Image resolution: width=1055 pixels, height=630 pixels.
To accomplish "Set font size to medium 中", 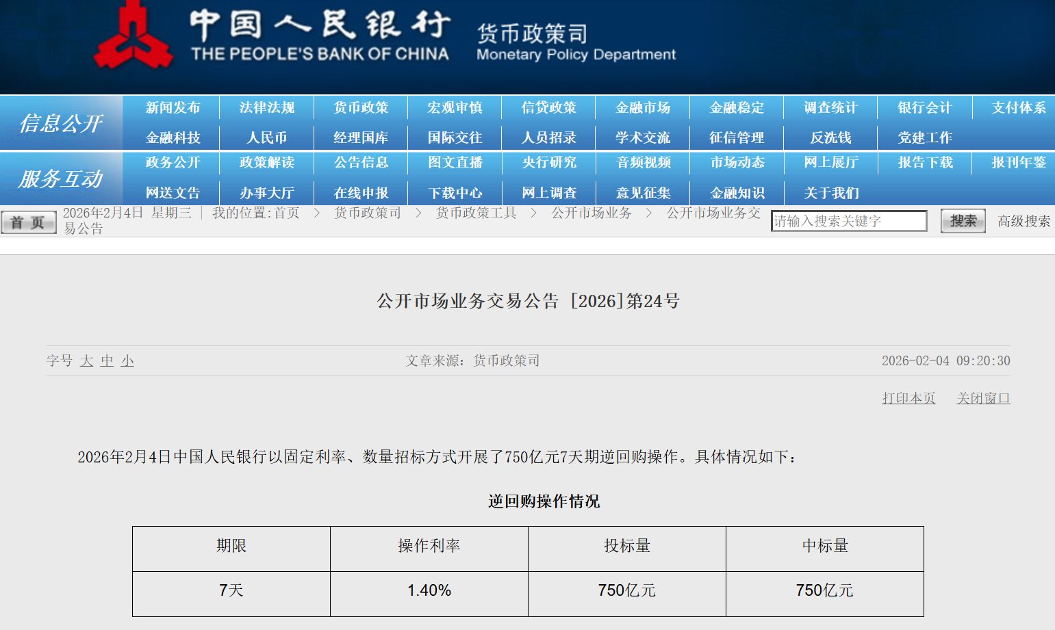I will click(x=107, y=361).
